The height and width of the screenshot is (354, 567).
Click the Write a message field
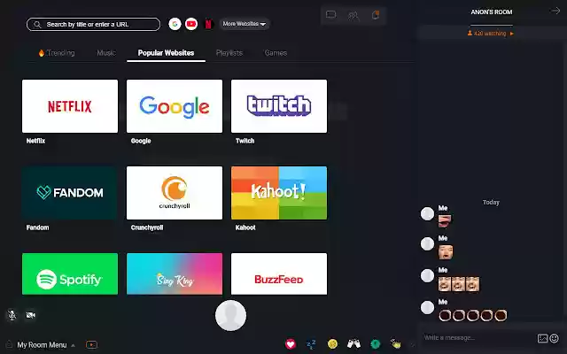478,338
